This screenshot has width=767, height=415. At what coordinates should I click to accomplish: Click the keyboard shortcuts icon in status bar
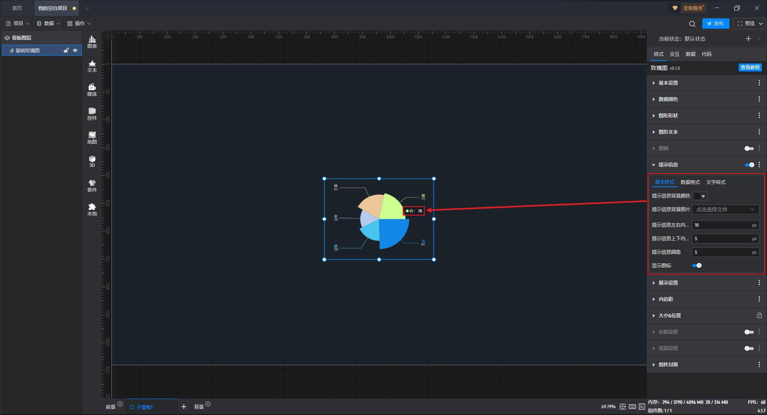(x=632, y=407)
